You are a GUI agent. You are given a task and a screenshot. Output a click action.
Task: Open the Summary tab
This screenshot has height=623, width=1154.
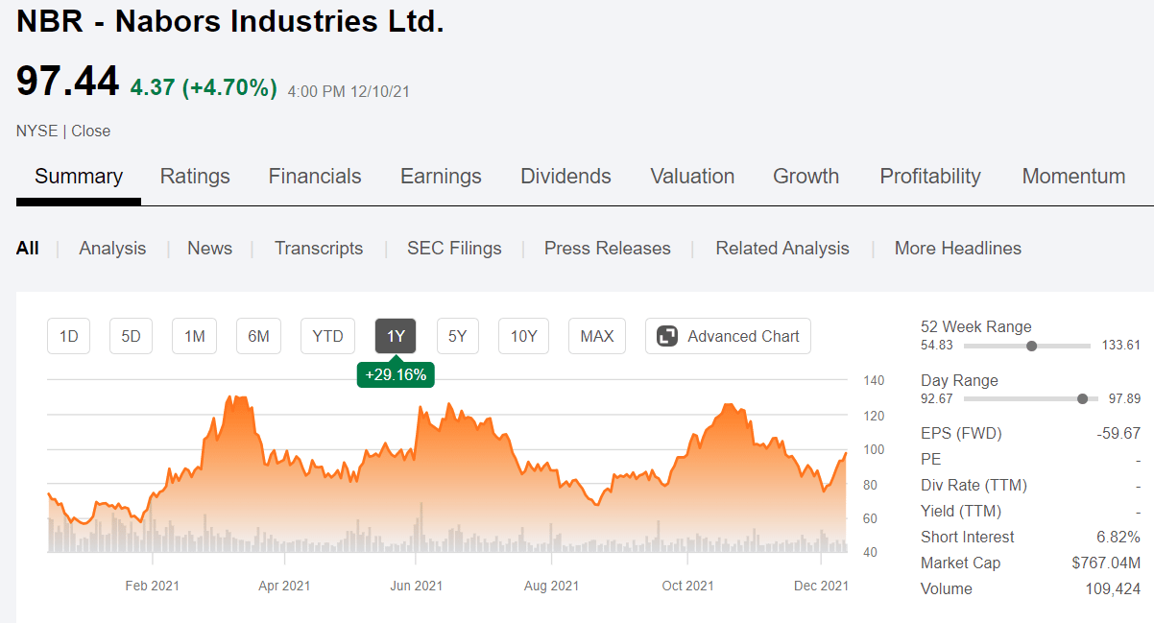[79, 177]
